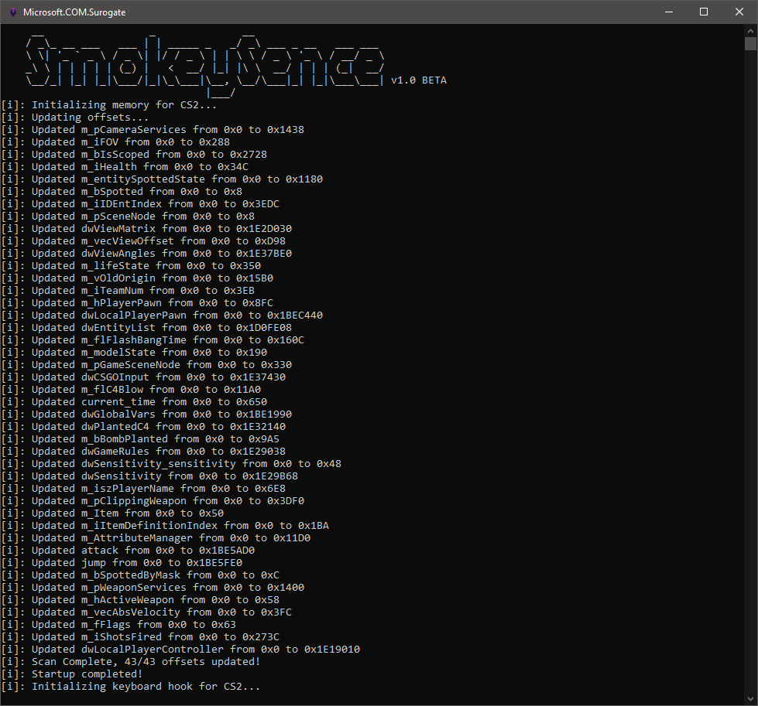Click the window title 'Microsoft.COM.Surogate'

pos(74,12)
